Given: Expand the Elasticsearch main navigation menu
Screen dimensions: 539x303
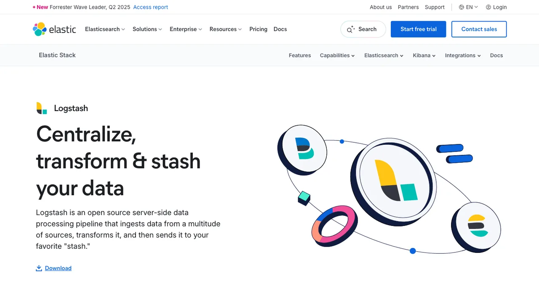Looking at the screenshot, I should coord(105,29).
